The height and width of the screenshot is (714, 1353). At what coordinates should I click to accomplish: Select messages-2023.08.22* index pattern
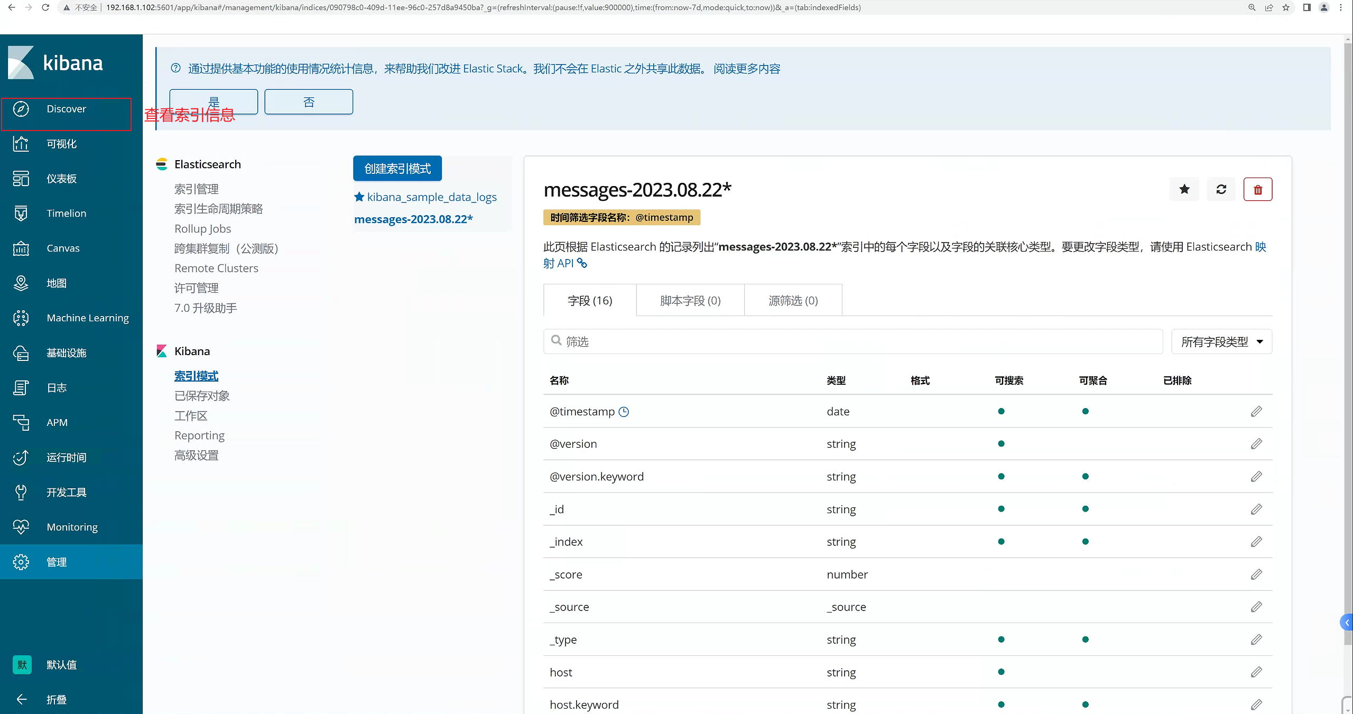(413, 219)
